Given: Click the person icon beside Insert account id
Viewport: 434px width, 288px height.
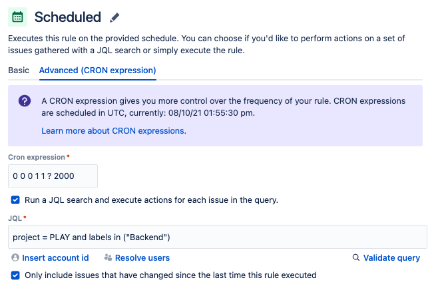Looking at the screenshot, I should coord(15,257).
